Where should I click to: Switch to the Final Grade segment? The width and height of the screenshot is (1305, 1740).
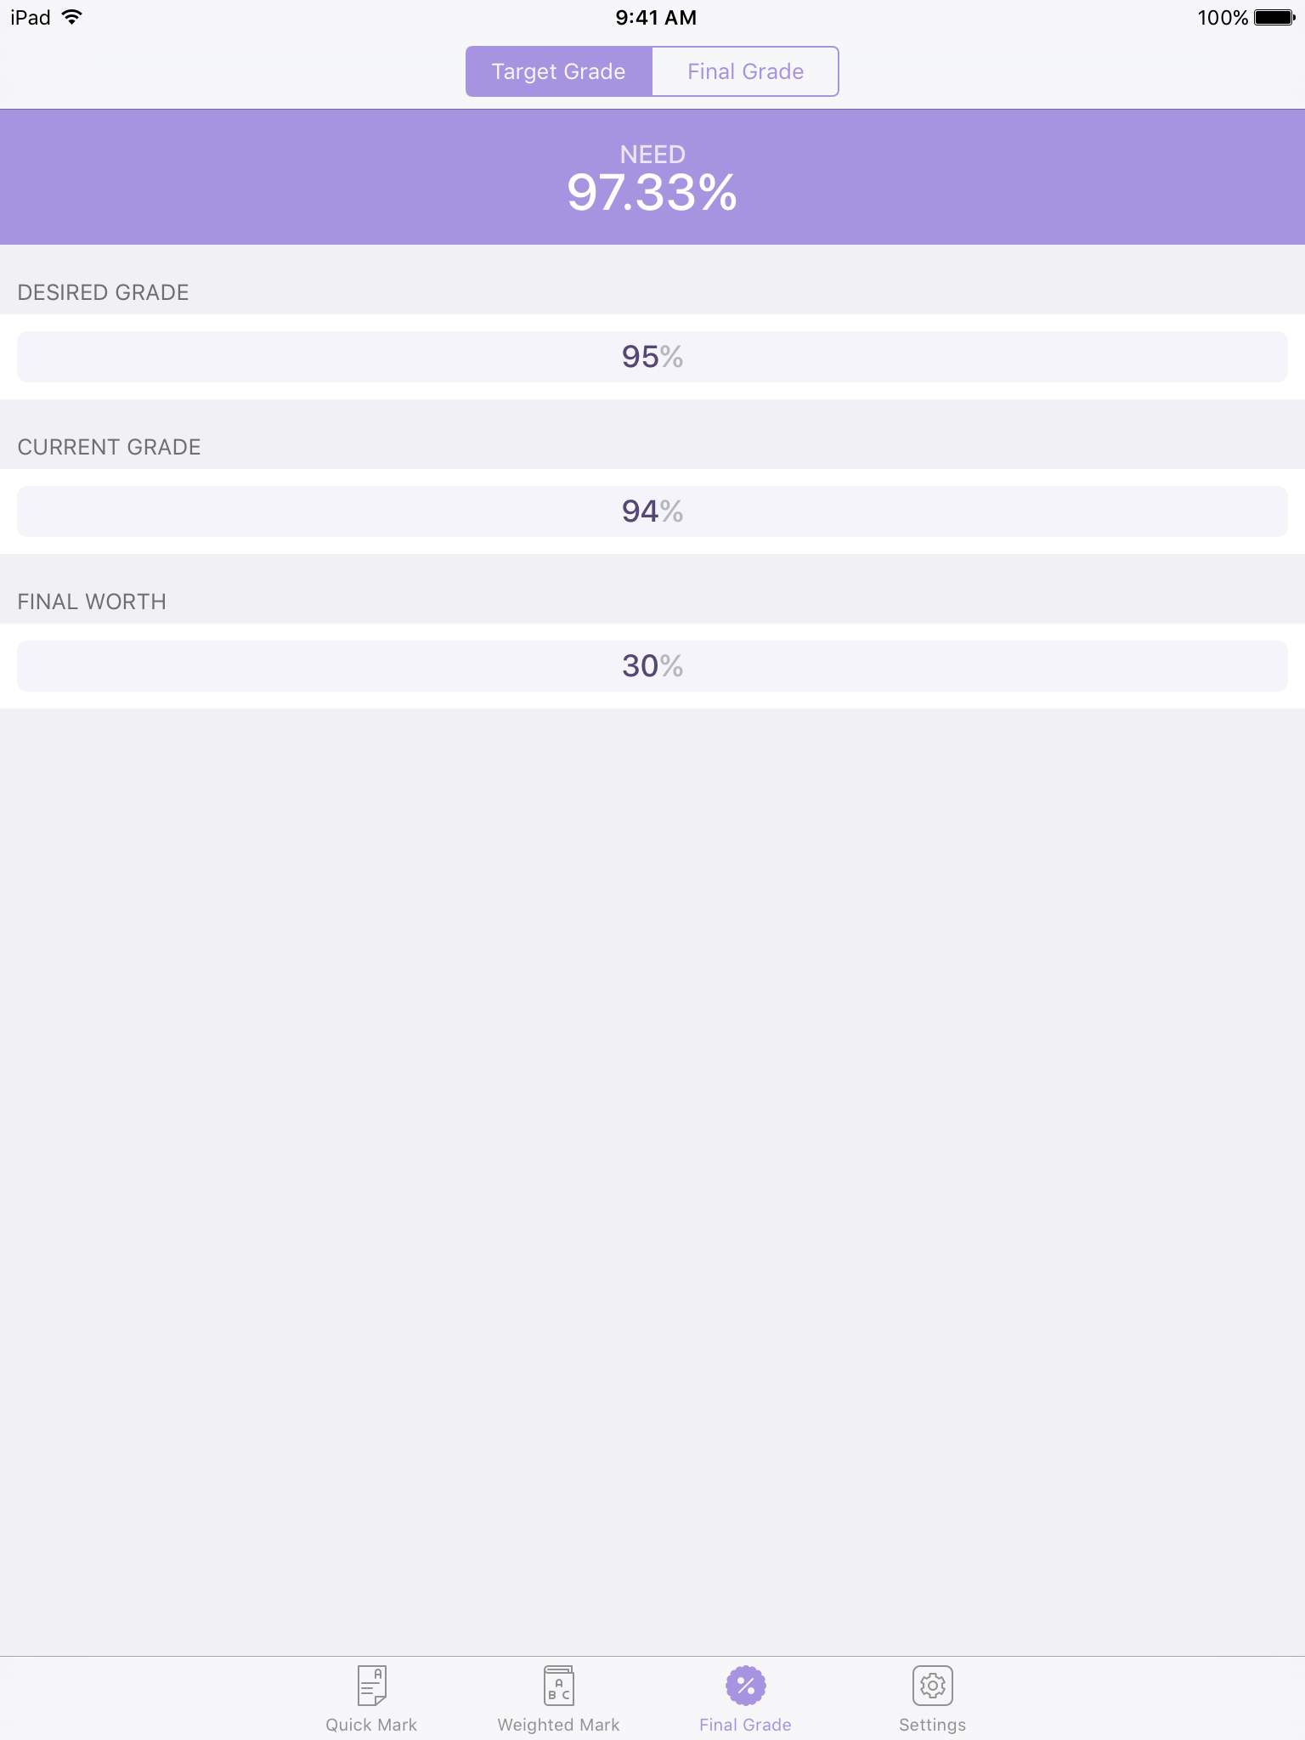point(745,71)
